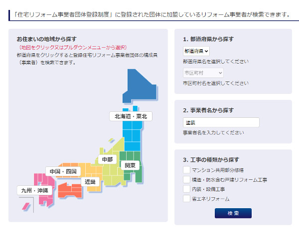Choose the 近畿 region label
Image resolution: width=299 pixels, height=236 pixels.
coord(90,182)
